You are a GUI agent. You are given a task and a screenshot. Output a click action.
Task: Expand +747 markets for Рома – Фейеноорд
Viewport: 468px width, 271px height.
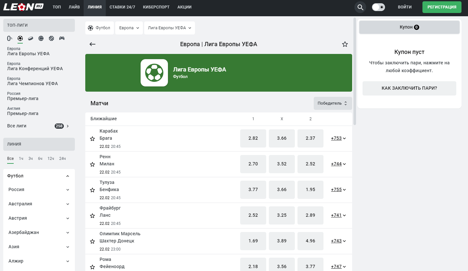click(338, 266)
